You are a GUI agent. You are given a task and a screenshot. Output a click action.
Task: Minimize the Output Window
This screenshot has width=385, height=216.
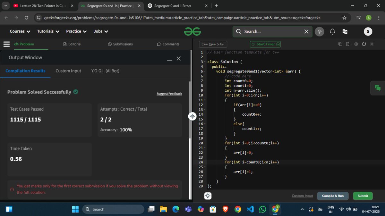point(170,60)
